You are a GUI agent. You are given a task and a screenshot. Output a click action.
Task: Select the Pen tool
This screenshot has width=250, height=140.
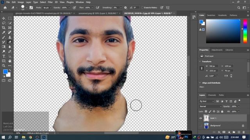[x=10, y=51]
